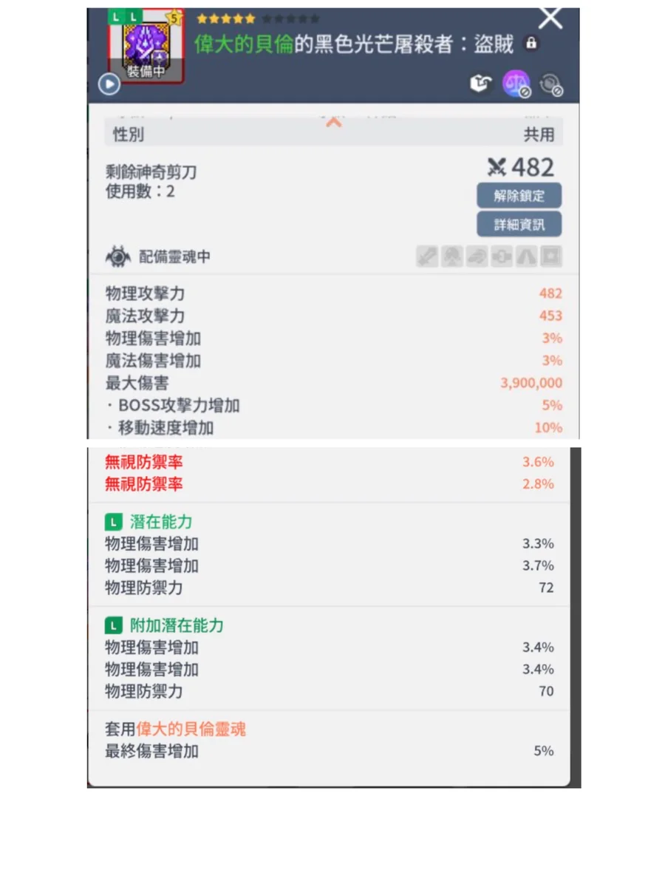Tap the gray exchange-disabled icon
Screen dimensions: 665x887
pos(550,85)
